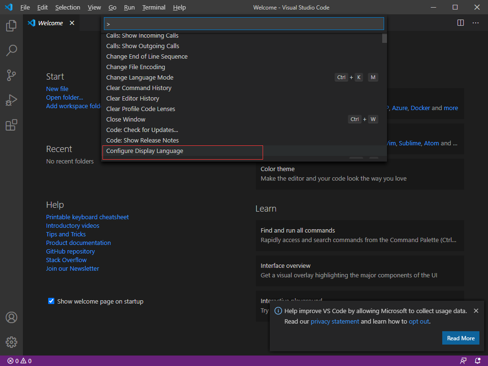The width and height of the screenshot is (488, 366).
Task: Click the feedback icon in status bar
Action: [463, 361]
